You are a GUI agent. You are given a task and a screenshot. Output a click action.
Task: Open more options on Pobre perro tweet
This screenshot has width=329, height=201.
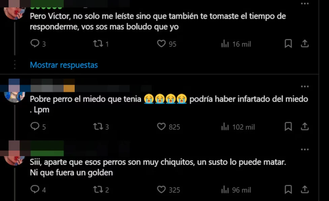(305, 87)
